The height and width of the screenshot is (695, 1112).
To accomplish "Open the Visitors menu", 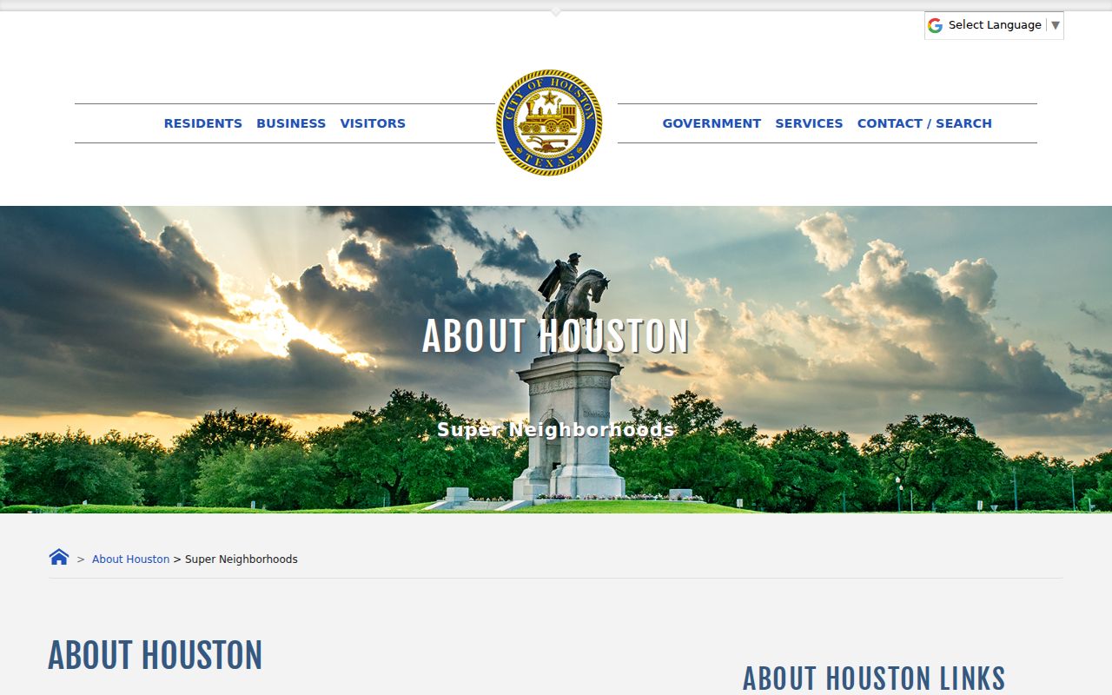I will pos(373,123).
